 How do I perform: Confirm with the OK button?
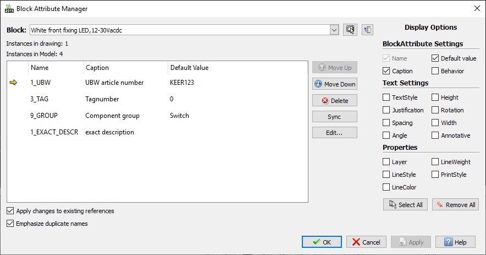[x=322, y=242]
